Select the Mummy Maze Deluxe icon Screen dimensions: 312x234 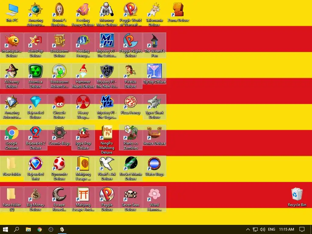coord(107,14)
